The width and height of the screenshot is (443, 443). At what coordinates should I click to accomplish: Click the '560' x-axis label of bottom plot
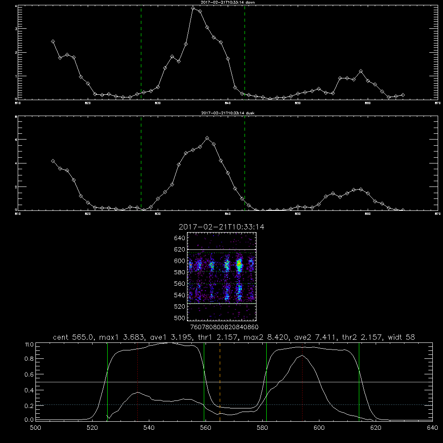206,427
